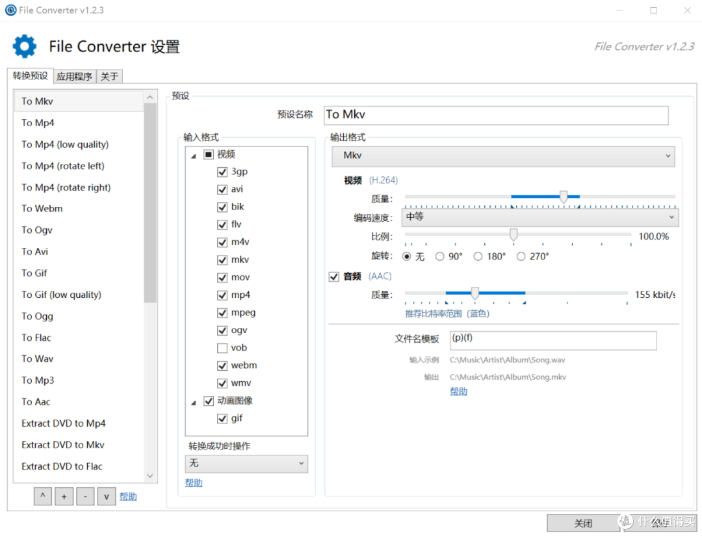702x536 pixels.
Task: Click the audio quality slider handle
Action: 474,294
